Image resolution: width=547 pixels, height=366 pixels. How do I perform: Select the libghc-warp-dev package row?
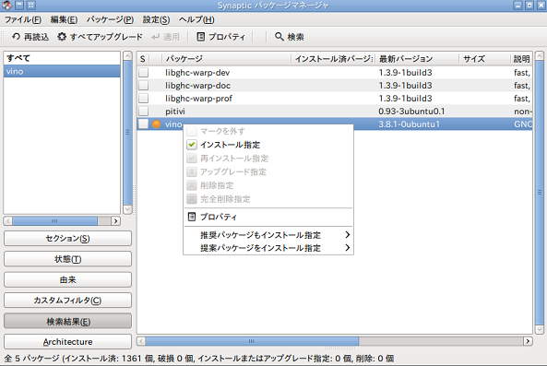[x=335, y=73]
